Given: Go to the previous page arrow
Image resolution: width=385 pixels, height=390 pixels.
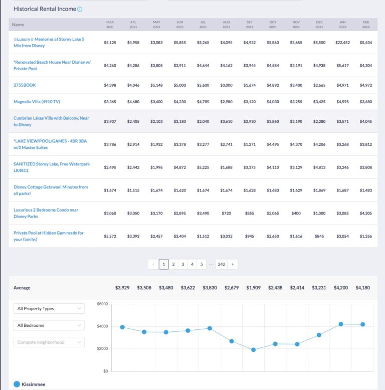Looking at the screenshot, I should pos(153,264).
